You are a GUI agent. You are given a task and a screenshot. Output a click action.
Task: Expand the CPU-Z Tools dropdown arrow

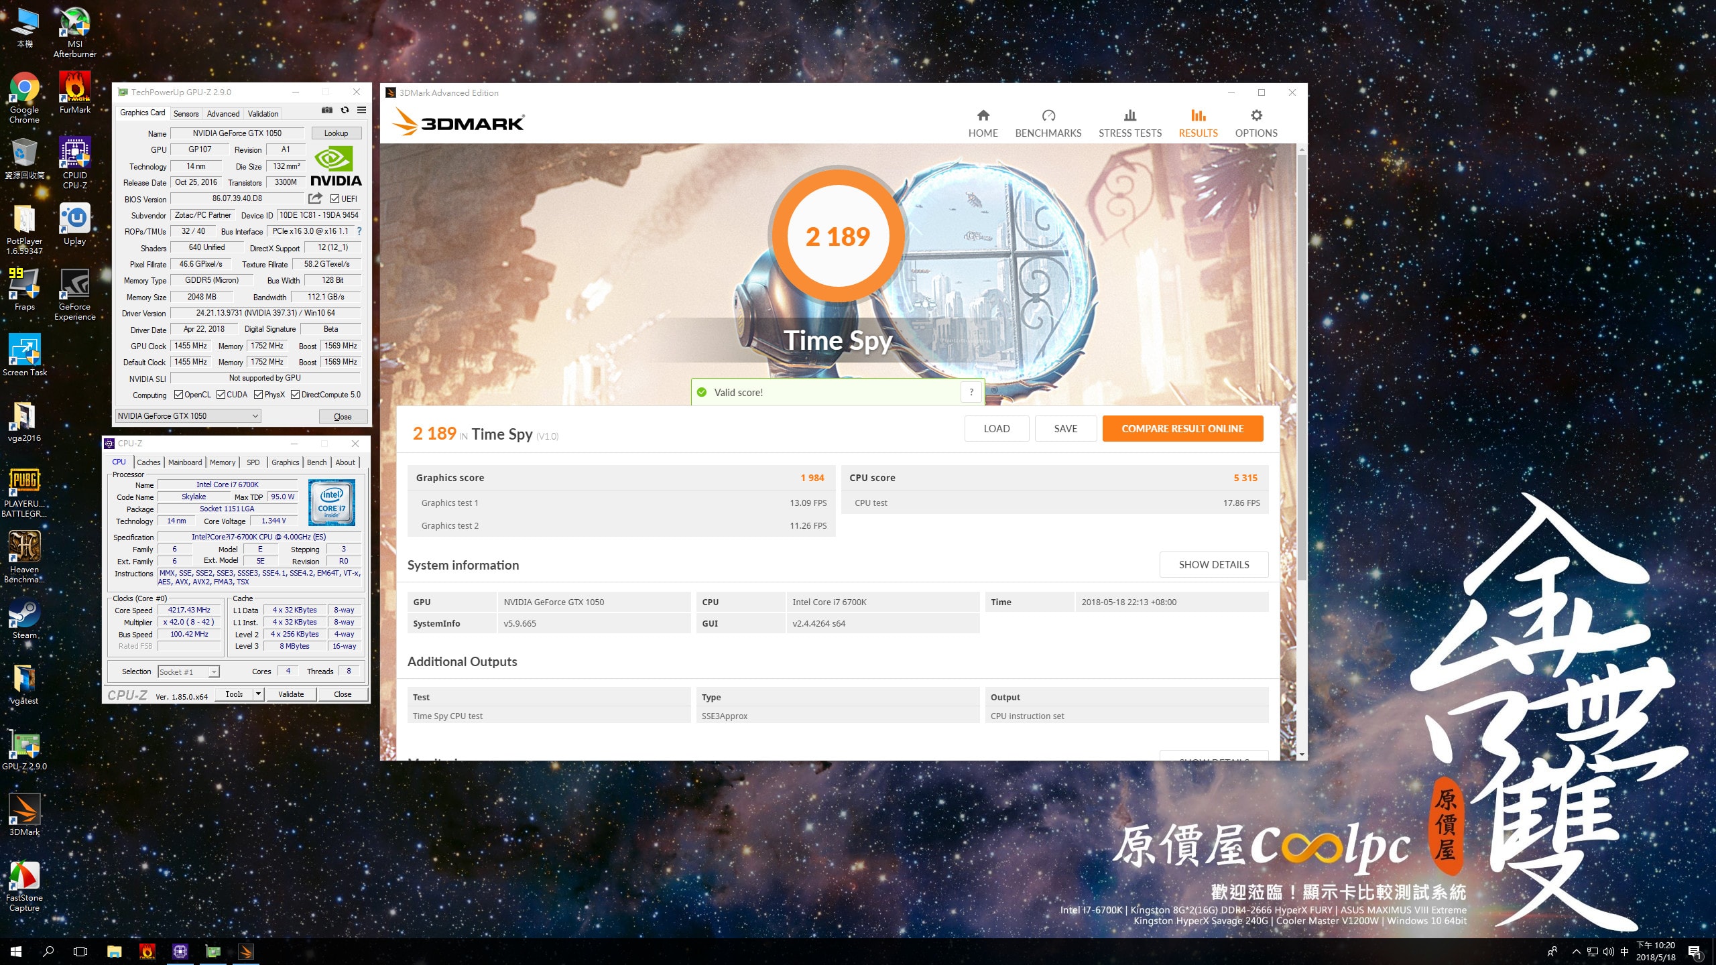click(258, 694)
